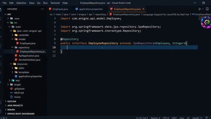The width and height of the screenshot is (211, 119).
Task: Close the EmployeeRepository.java tab
Action: 143,9
